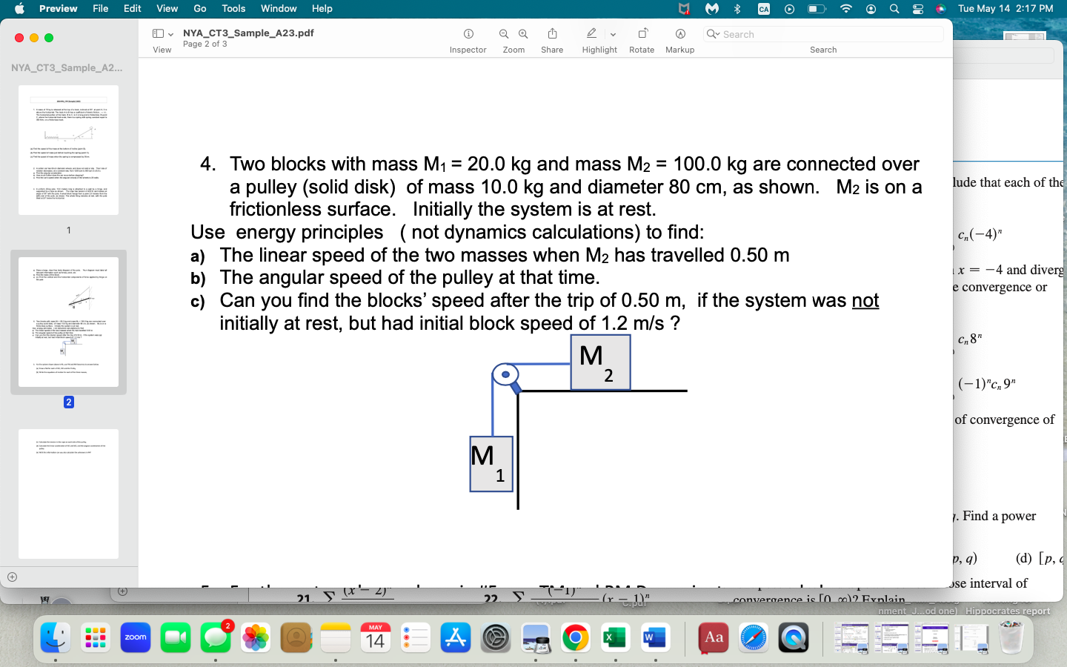The height and width of the screenshot is (667, 1067).
Task: Show the Markup toolbar
Action: 679,34
